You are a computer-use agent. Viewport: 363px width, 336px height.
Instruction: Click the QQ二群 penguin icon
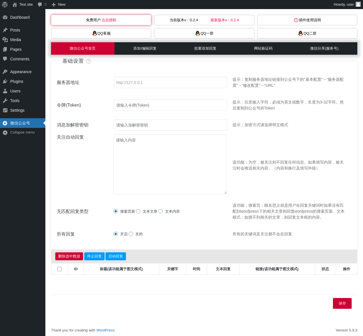[301, 33]
